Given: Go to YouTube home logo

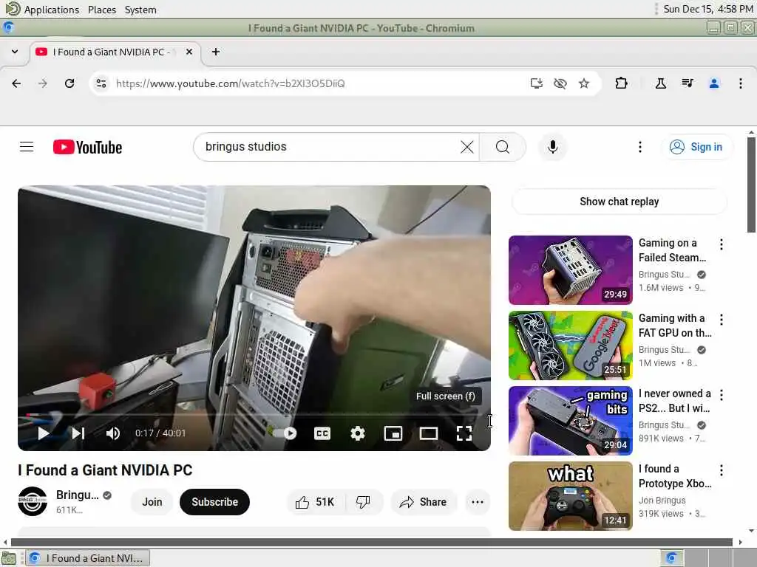Looking at the screenshot, I should point(87,147).
